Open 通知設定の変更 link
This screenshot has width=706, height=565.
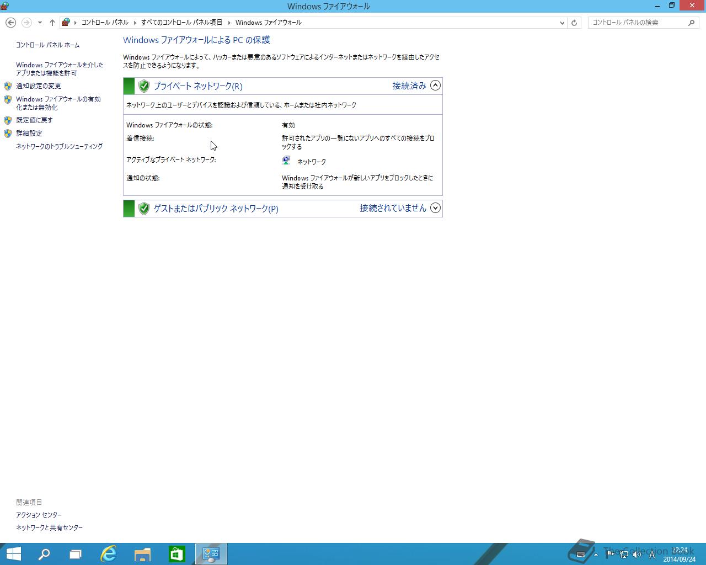39,86
